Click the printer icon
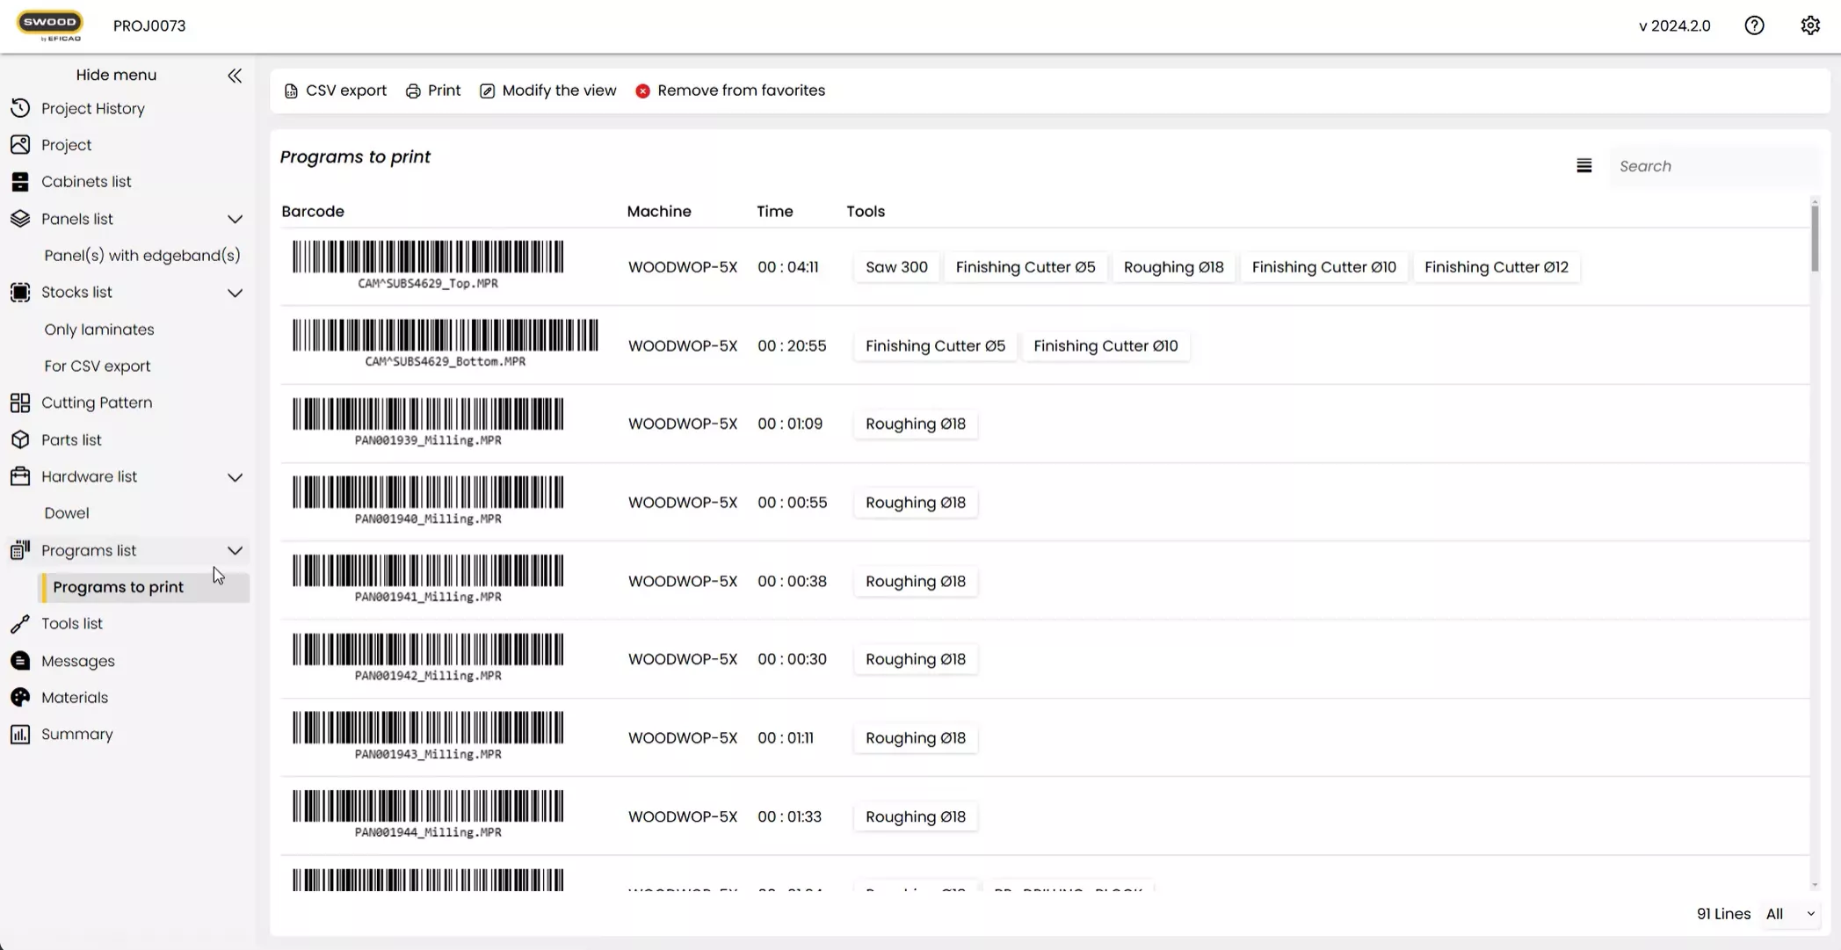 (x=413, y=91)
